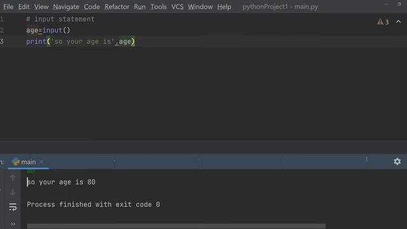Open Run panel settings gear
This screenshot has width=407, height=229.
[x=397, y=162]
